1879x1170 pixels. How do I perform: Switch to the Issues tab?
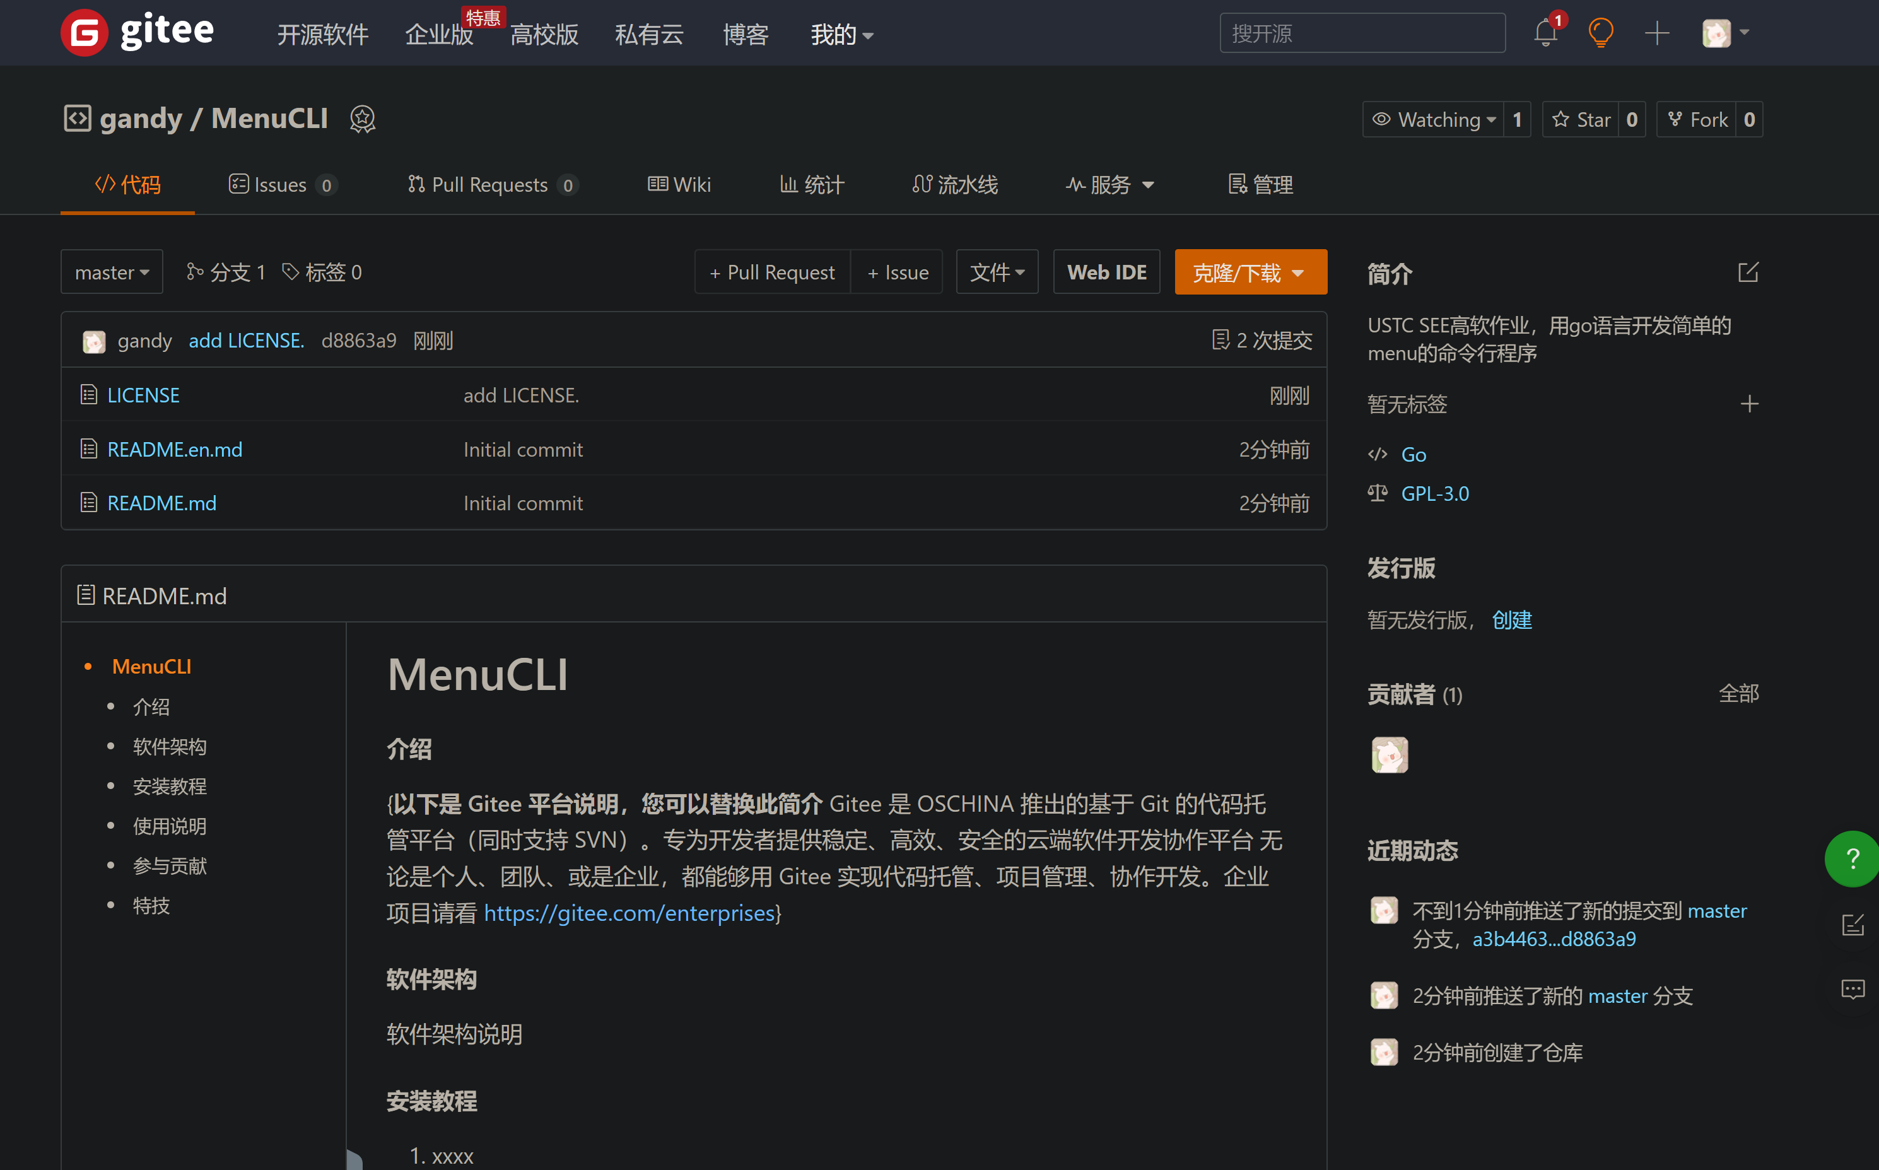[x=282, y=185]
